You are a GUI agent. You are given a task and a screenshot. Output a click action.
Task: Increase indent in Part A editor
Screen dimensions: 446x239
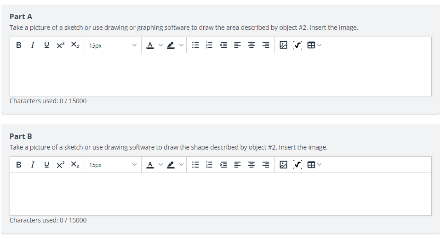coord(223,45)
